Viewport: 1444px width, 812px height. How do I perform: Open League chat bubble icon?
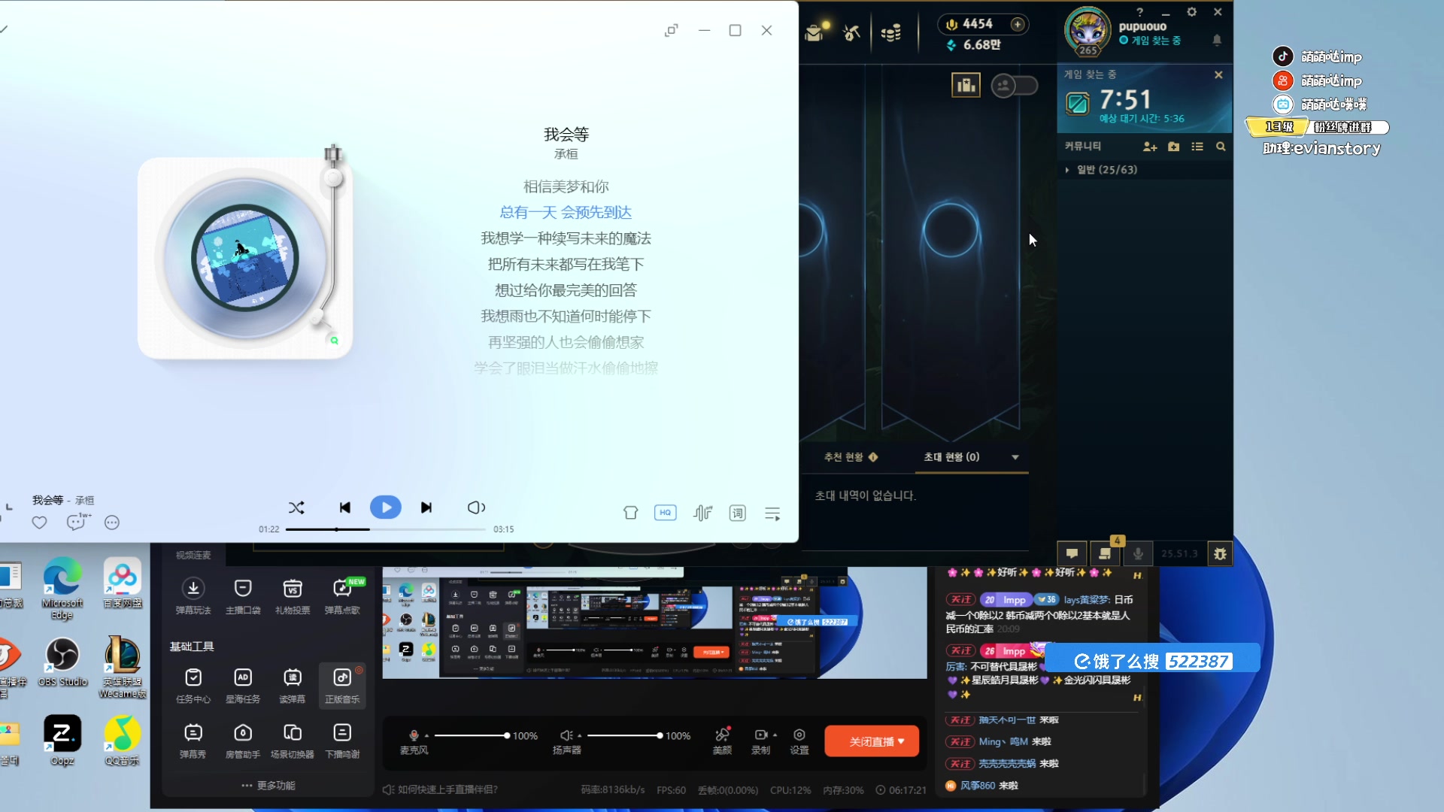coord(1072,554)
